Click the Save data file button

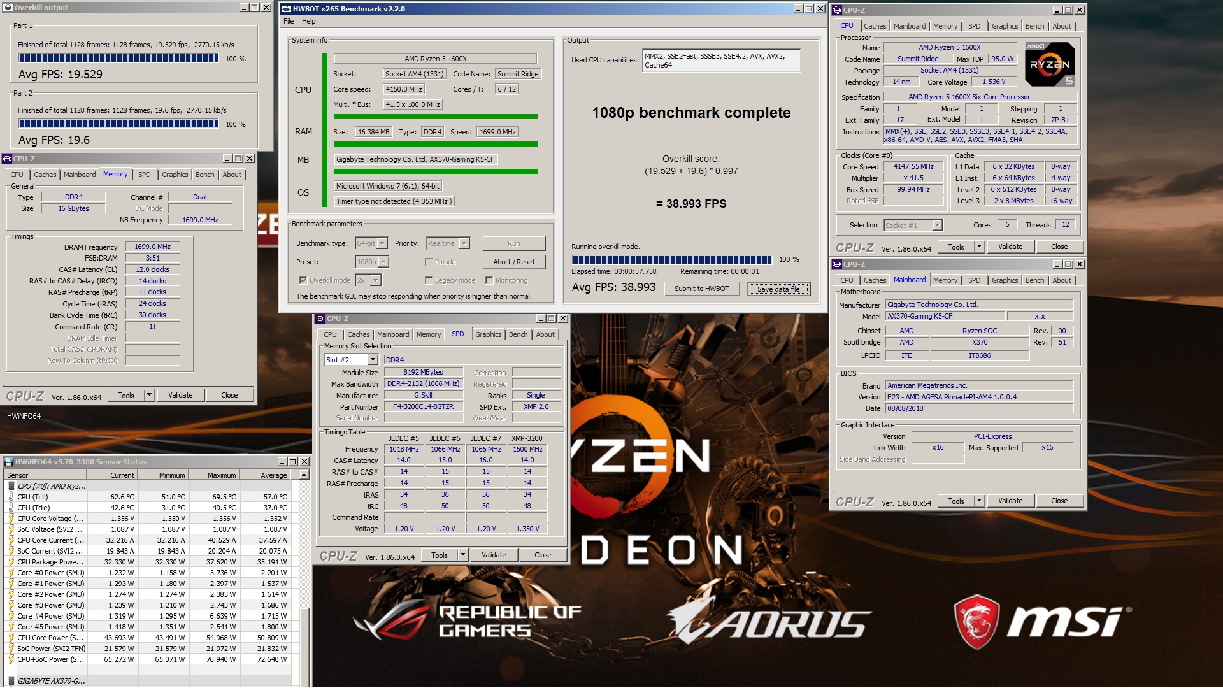778,289
